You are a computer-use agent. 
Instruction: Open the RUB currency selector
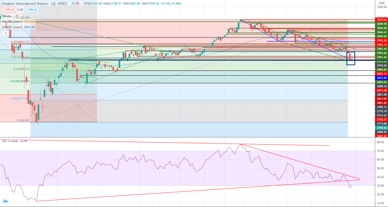click(x=382, y=3)
